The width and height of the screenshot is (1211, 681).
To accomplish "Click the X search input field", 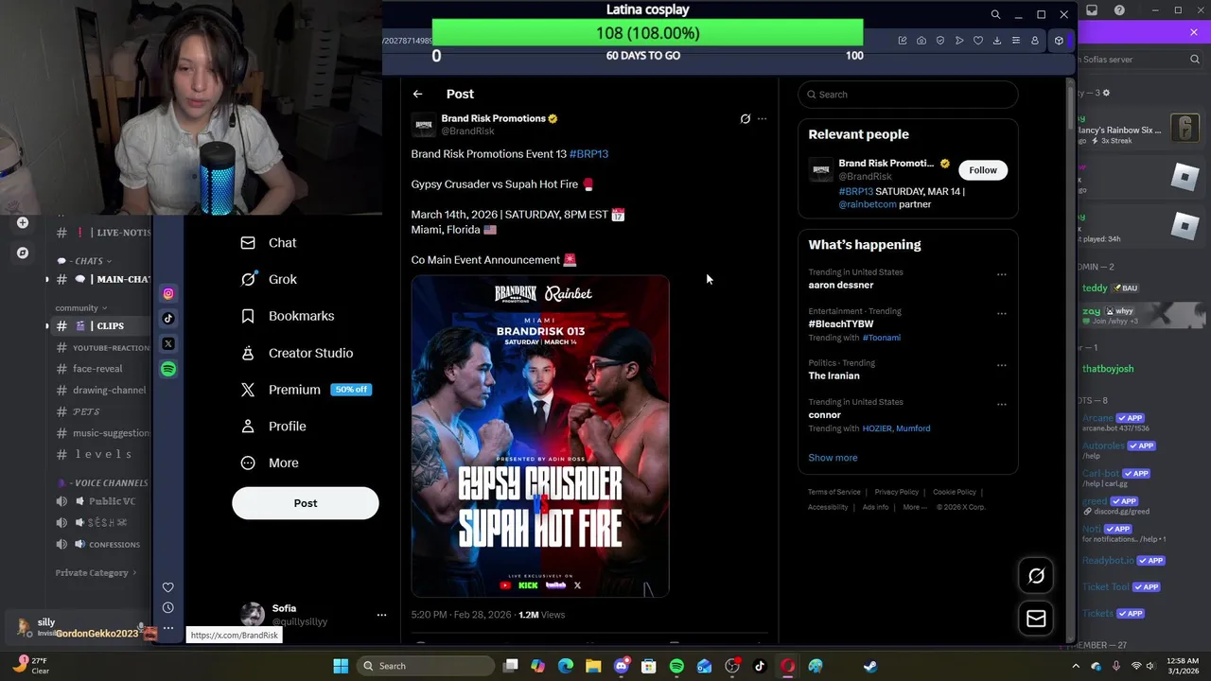I will point(908,95).
